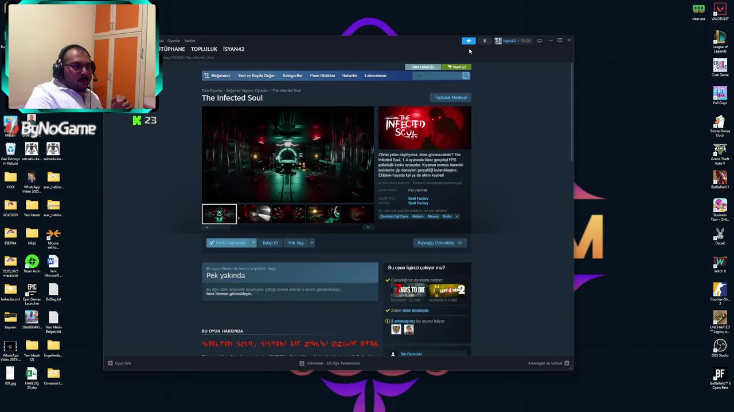734x412 pixels.
Task: Open Goose Goose Duck desktop icon
Action: point(720,126)
